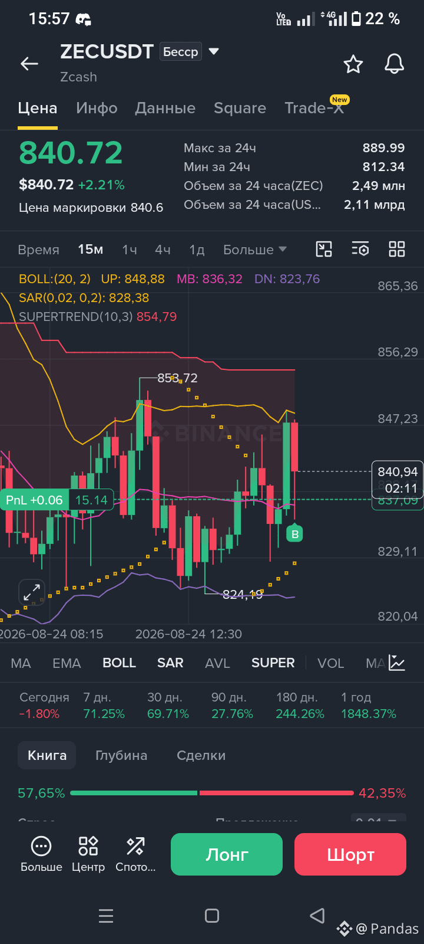Tap the green B buy marker on chart
The width and height of the screenshot is (424, 944).
[x=295, y=534]
